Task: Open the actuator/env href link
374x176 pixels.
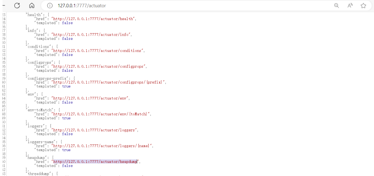Action: pyautogui.click(x=90, y=98)
